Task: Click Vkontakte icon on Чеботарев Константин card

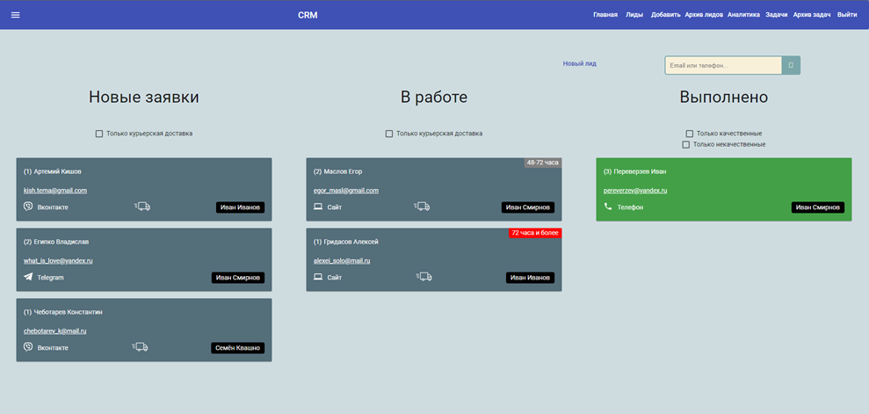Action: [28, 347]
